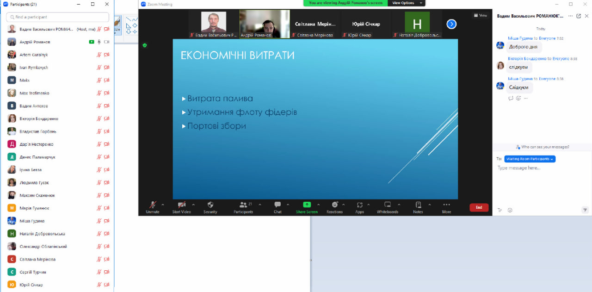592x292 pixels.
Task: Toggle the Chat panel button
Action: (277, 205)
